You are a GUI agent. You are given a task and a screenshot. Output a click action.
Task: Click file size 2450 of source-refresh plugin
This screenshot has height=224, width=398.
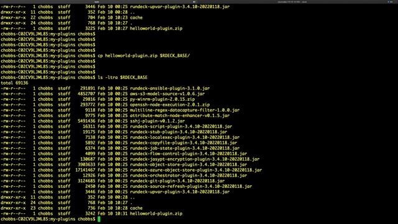click(x=90, y=187)
